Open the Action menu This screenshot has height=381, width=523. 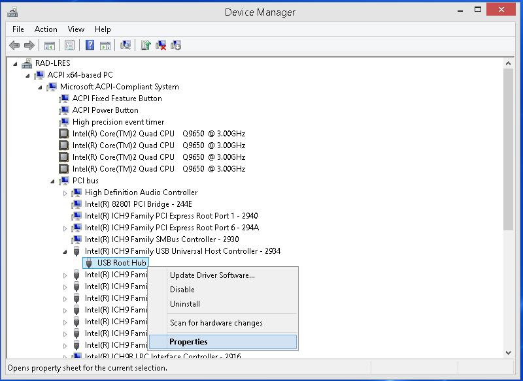[46, 29]
